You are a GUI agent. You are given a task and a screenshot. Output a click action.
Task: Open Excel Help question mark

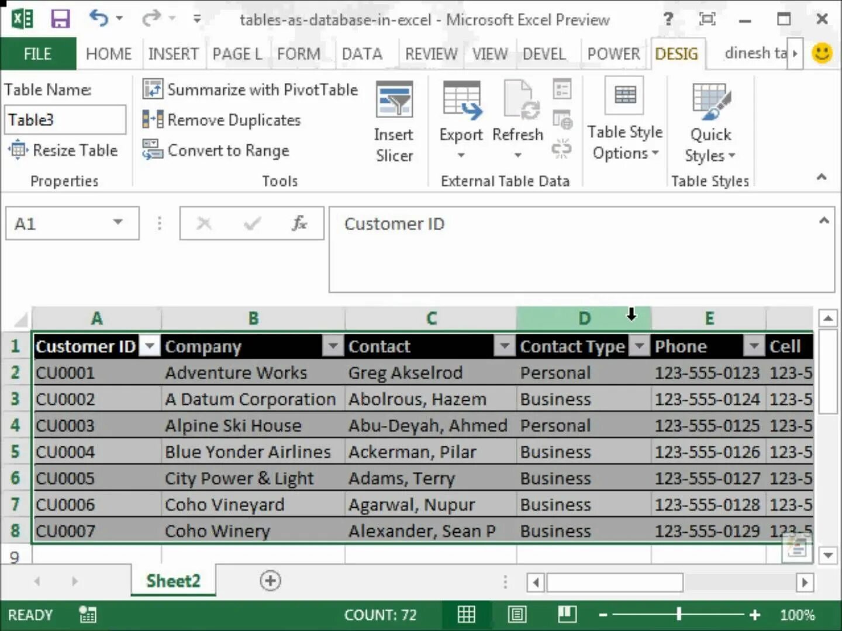point(668,19)
